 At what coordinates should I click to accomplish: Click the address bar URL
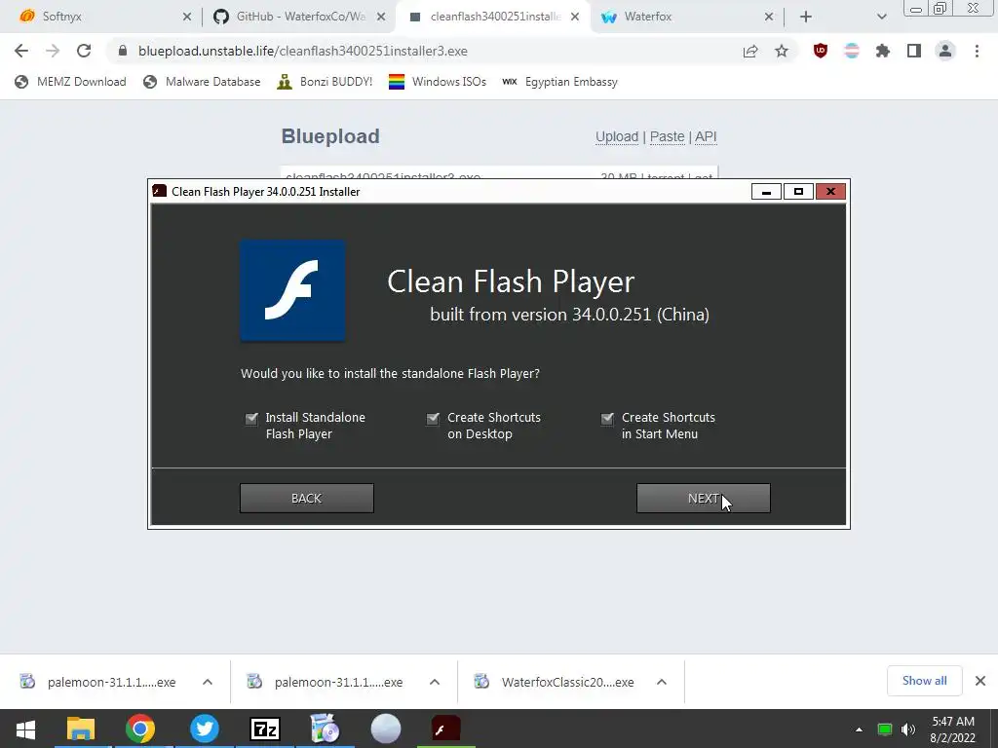pos(303,51)
